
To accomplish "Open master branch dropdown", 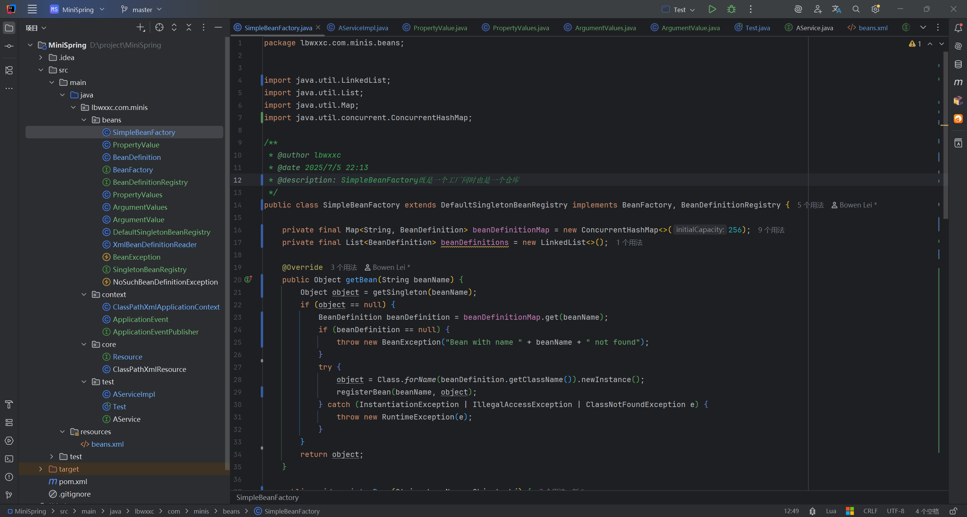I will coord(141,9).
